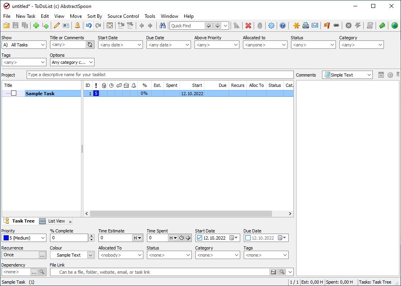Print the tasklist using printer icon

click(x=306, y=25)
